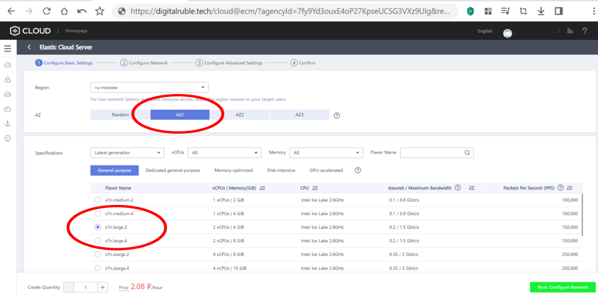Switch to Dedicated general-purpose tab
598x296 pixels.
tap(173, 170)
